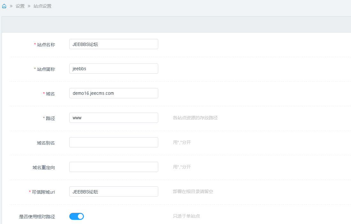Screen dimensions: 351x224
Task: Click the 站点名称 label
Action: click(46, 45)
